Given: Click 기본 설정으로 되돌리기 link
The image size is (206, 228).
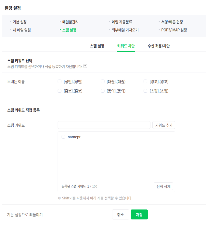Looking at the screenshot, I should (25, 215).
